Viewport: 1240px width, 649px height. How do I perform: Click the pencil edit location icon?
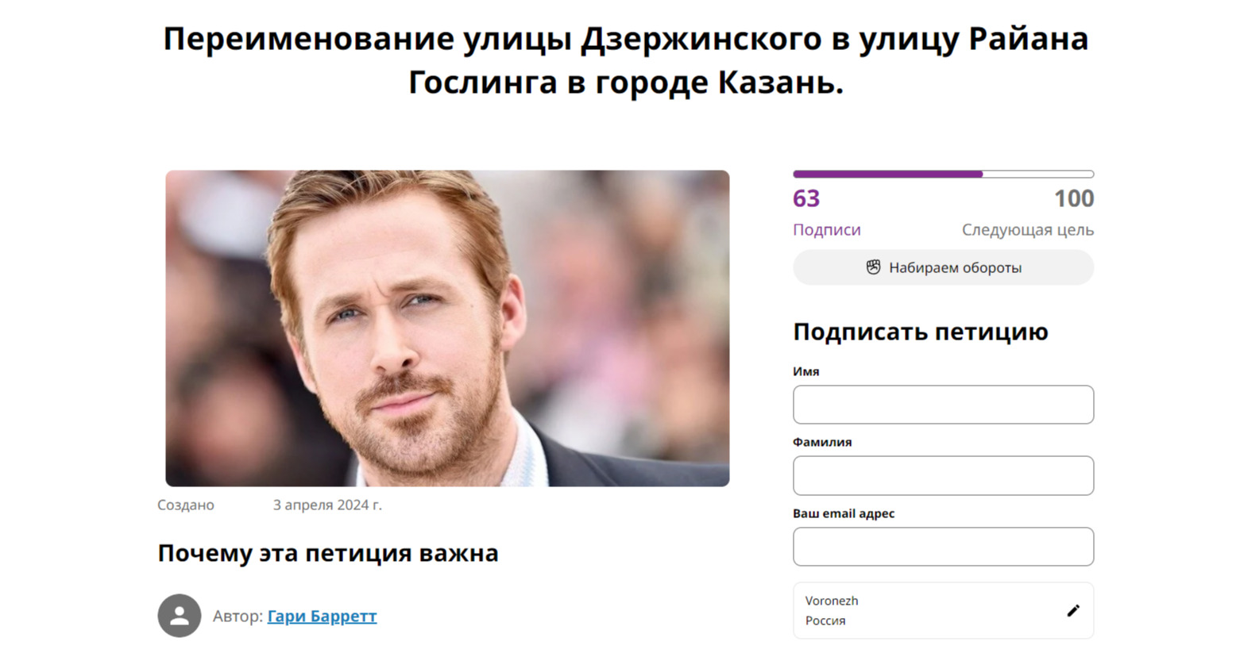pos(1073,610)
